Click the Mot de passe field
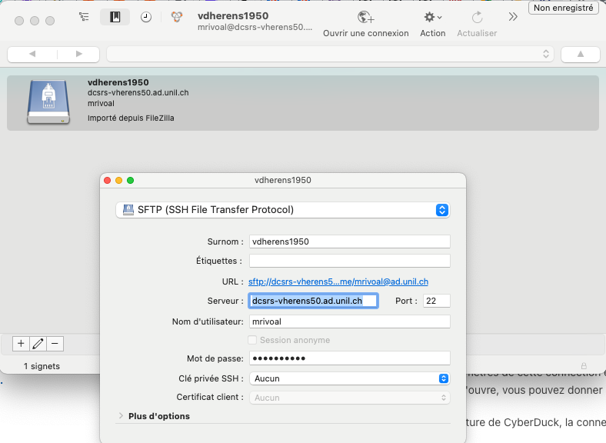The width and height of the screenshot is (606, 443). (x=349, y=358)
